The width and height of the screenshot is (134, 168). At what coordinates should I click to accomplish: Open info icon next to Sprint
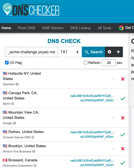pyautogui.click(x=13, y=104)
